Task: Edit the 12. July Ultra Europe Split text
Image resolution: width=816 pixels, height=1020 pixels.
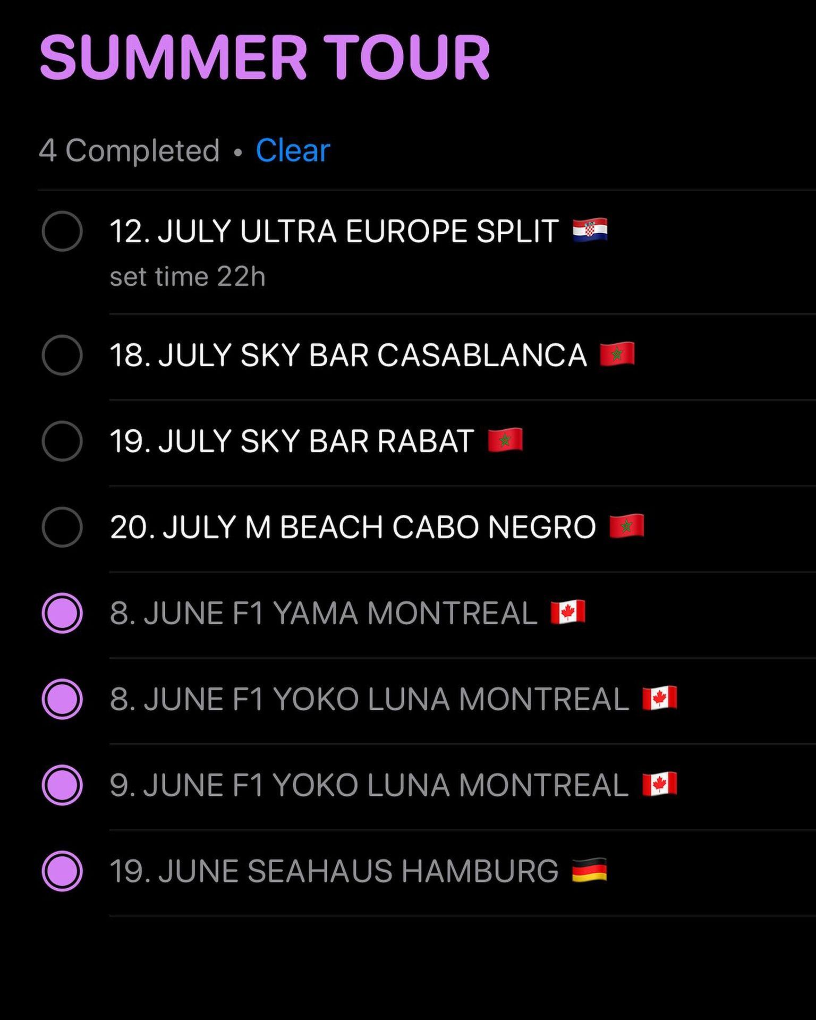Action: pos(334,231)
